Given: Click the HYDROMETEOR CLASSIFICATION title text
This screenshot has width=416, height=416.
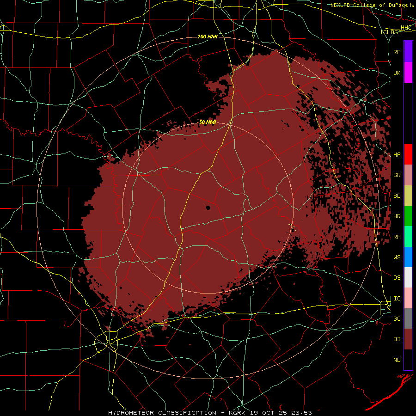Looking at the screenshot, I should 162,413.
